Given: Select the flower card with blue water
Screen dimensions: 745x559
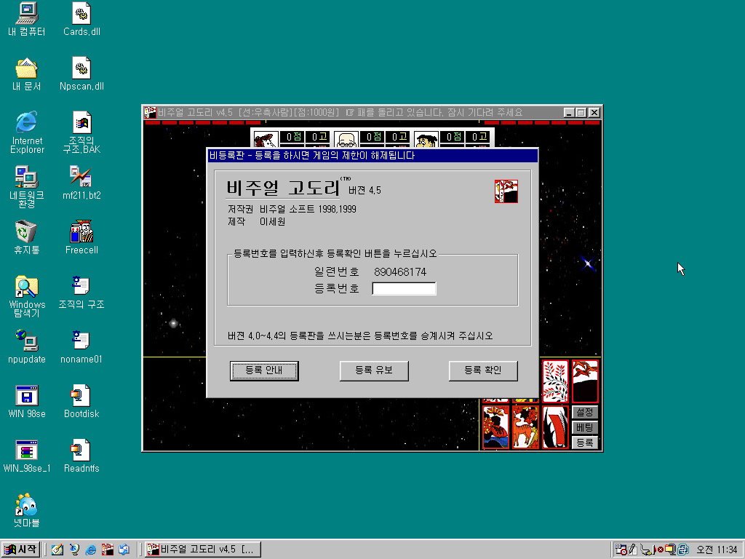Looking at the screenshot, I should (495, 427).
